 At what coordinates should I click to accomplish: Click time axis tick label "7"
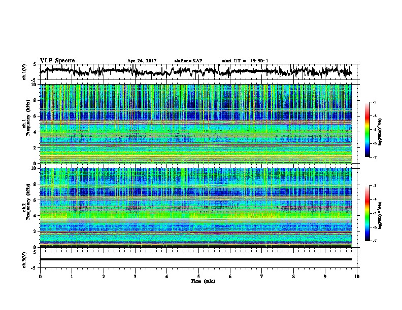pos(262,277)
